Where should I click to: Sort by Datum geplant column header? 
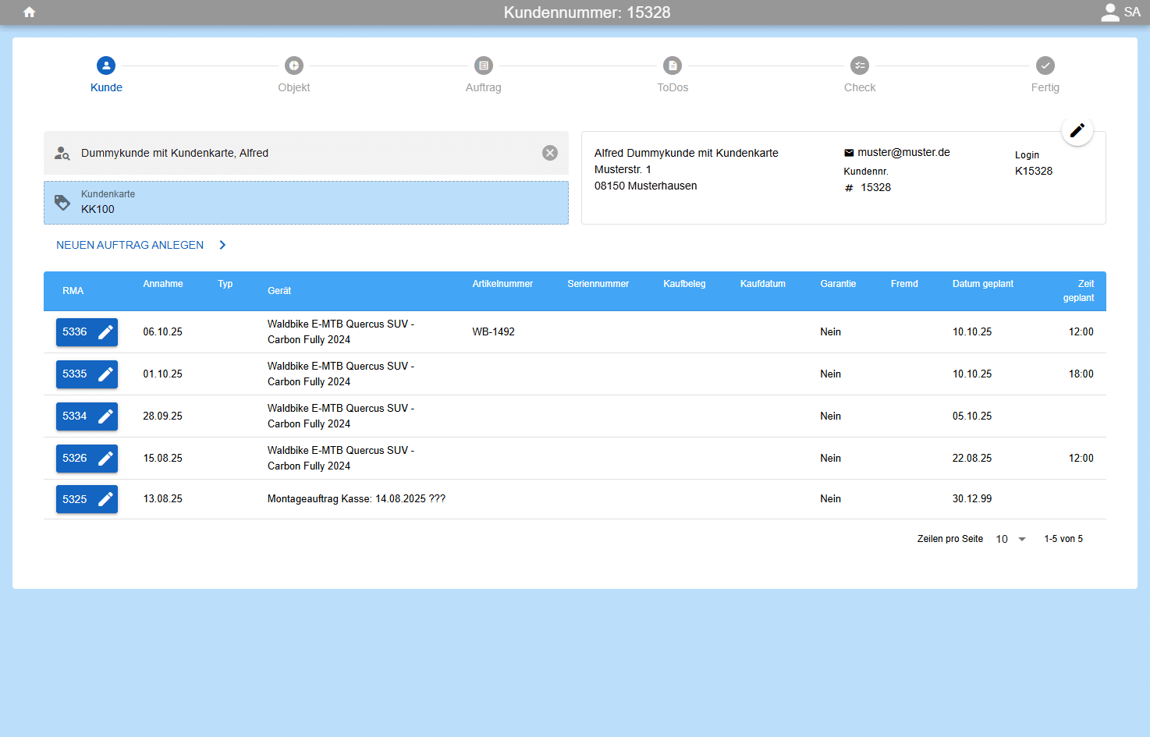pos(982,284)
